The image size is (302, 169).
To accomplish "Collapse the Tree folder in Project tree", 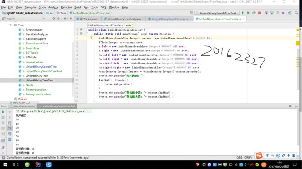I will click(x=10, y=25).
